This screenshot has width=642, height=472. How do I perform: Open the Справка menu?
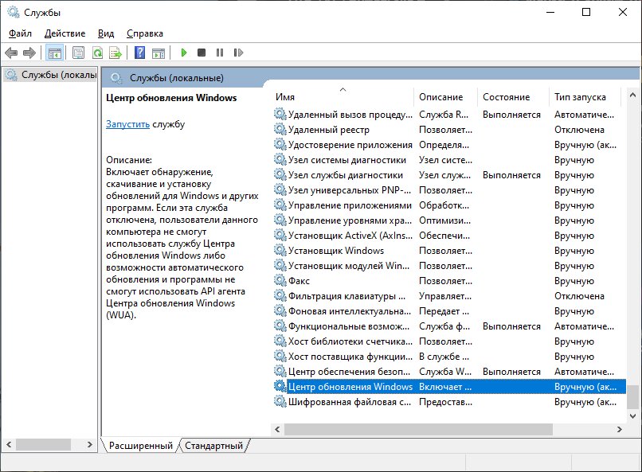pos(144,33)
